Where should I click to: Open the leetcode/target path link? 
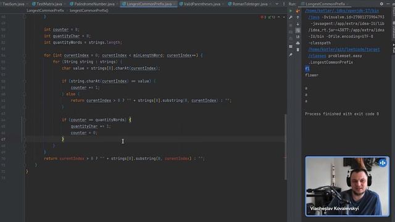coord(344,49)
